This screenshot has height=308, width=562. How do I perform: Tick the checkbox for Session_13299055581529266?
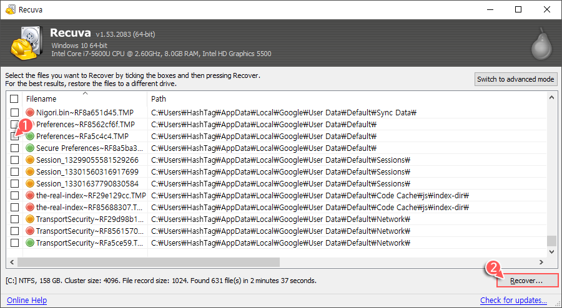click(14, 160)
